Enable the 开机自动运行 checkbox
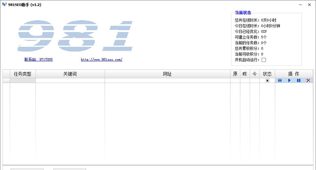The height and width of the screenshot is (170, 316). (x=264, y=60)
